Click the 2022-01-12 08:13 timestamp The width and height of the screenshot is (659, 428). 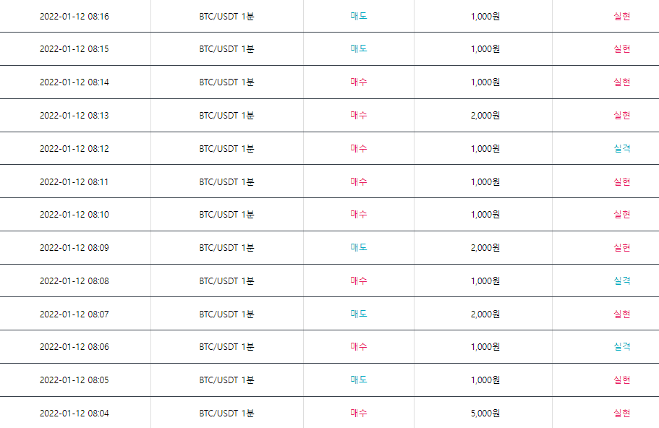[75, 115]
